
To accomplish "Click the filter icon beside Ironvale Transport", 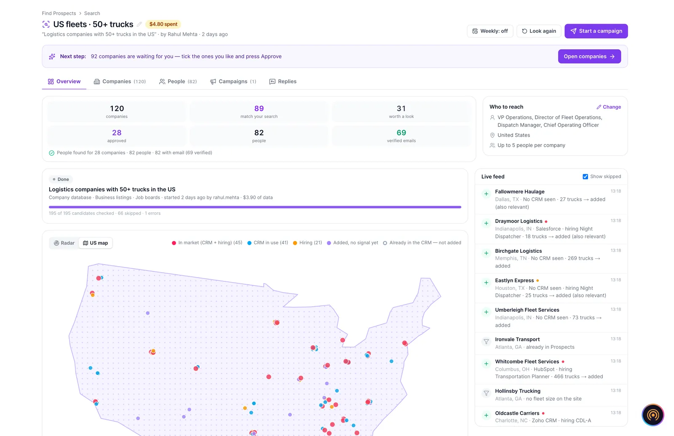I will (486, 342).
